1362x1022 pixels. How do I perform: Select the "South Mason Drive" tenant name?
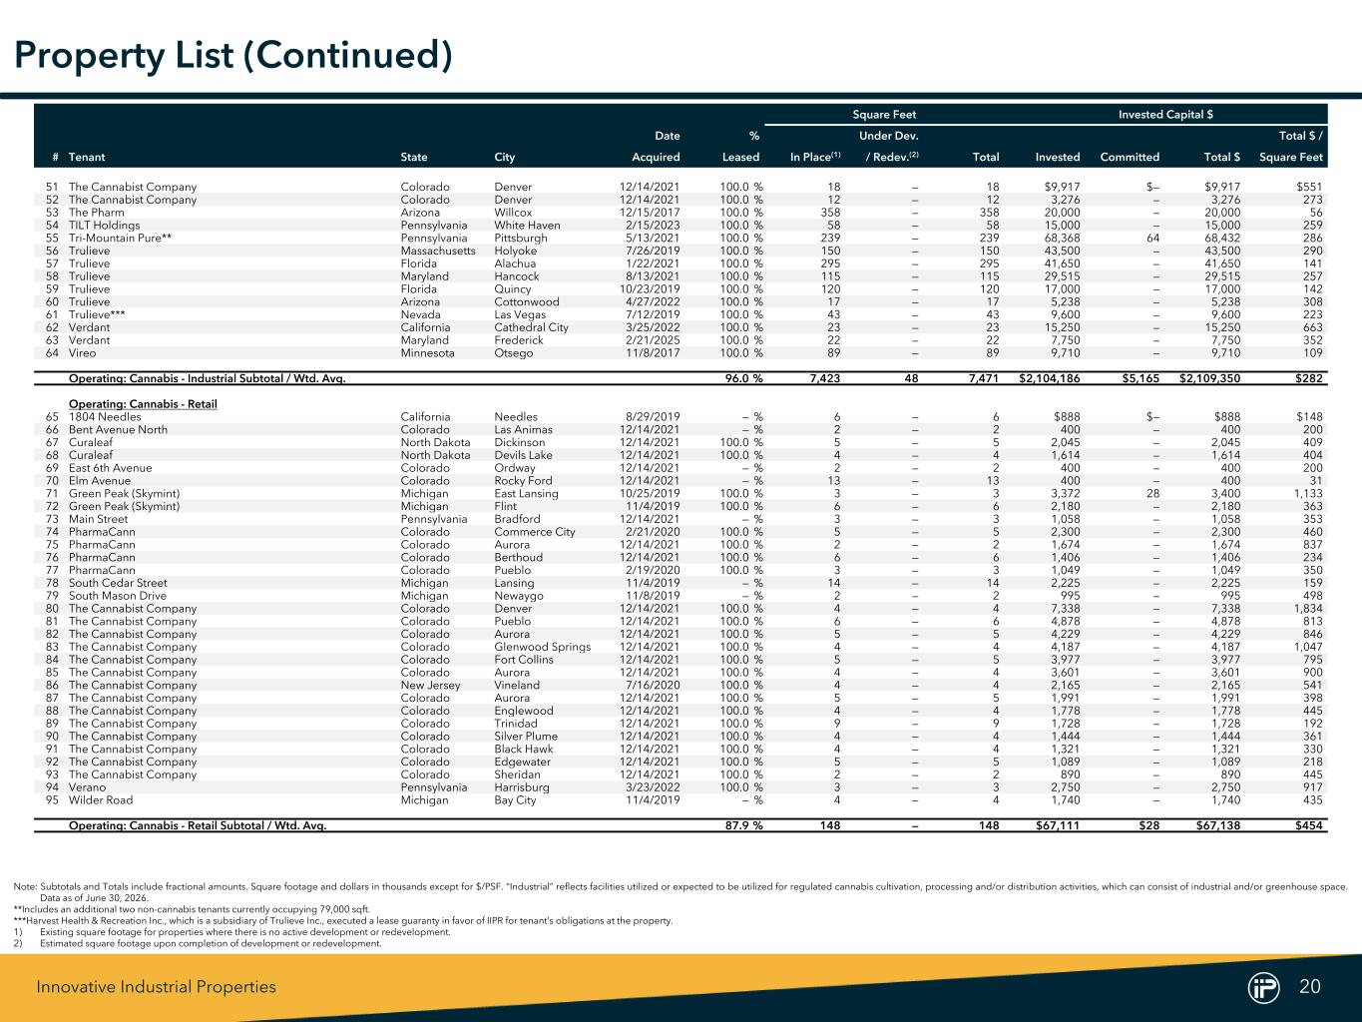(118, 596)
